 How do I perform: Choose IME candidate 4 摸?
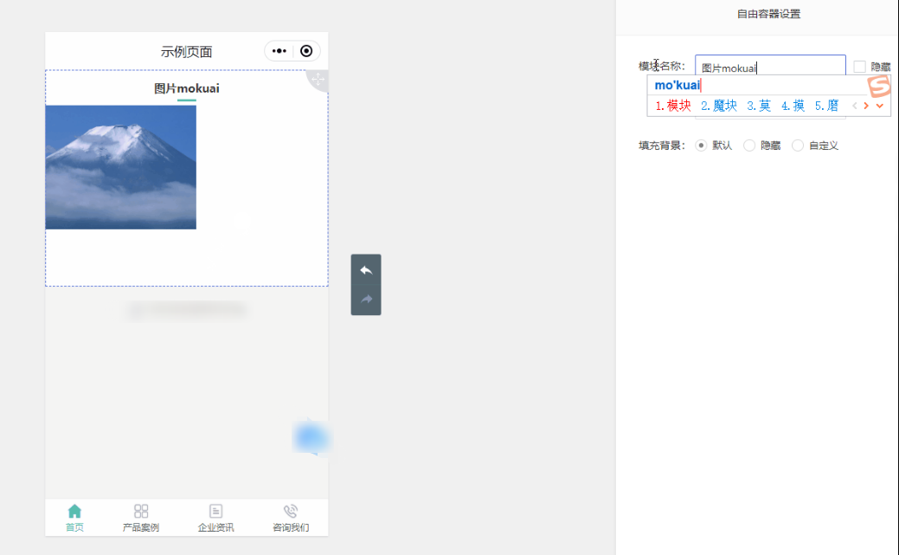tap(793, 106)
